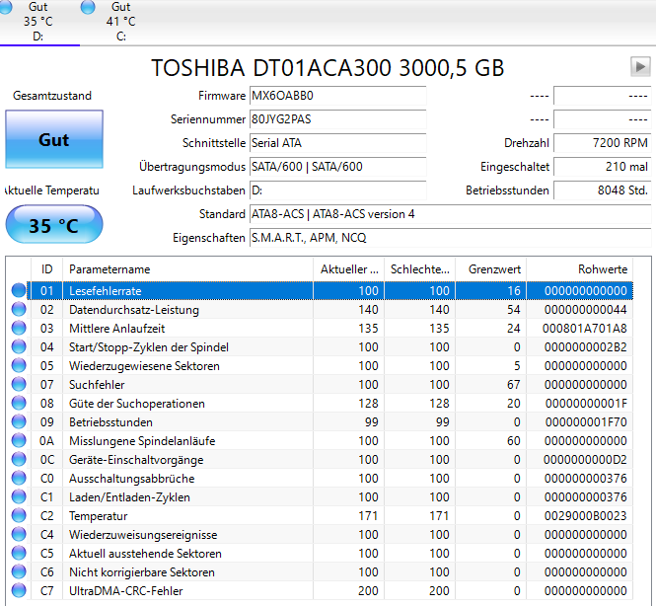Click the Gesamtzustand label
Viewport: 656px width, 606px height.
point(52,96)
